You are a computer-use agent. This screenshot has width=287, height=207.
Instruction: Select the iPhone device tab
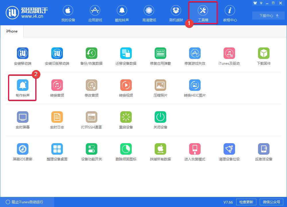click(12, 31)
